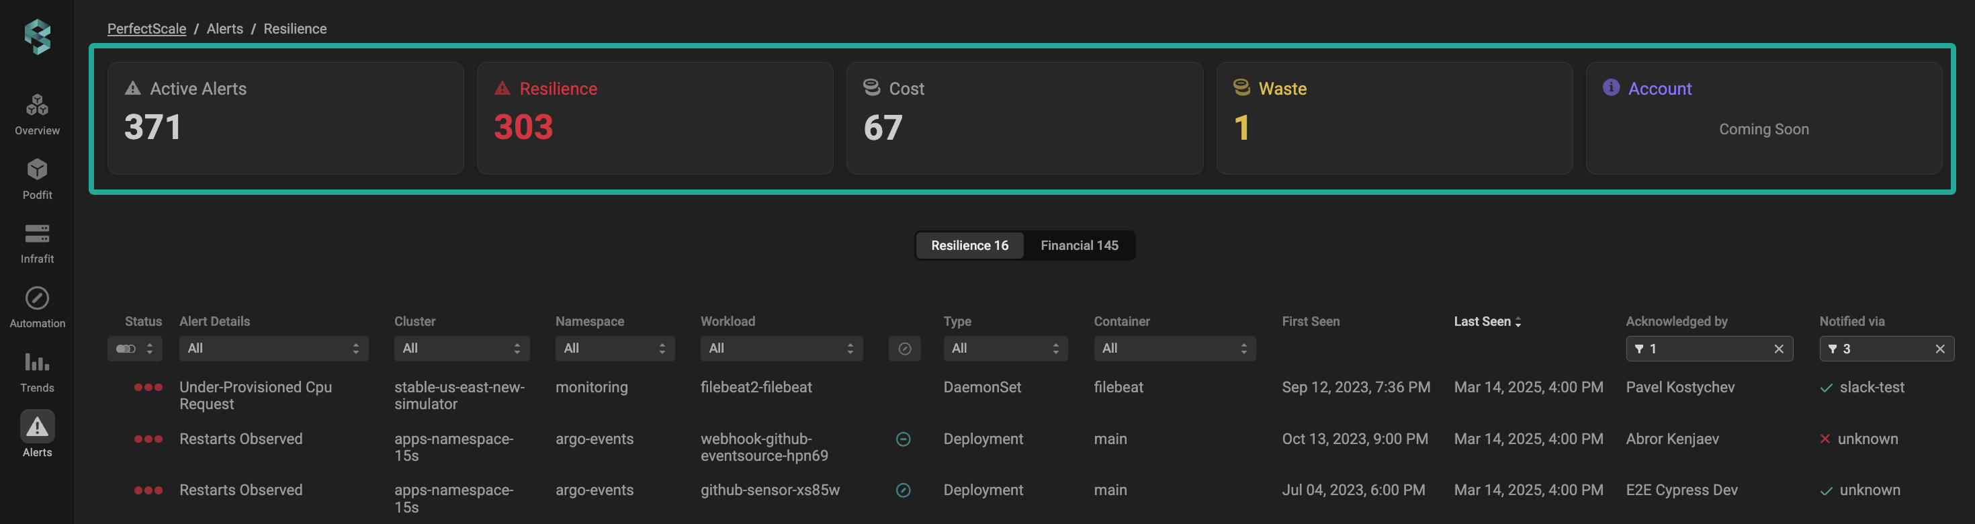Image resolution: width=1975 pixels, height=524 pixels.
Task: Click automation icon on github-sensor-xs85w row
Action: tap(903, 490)
